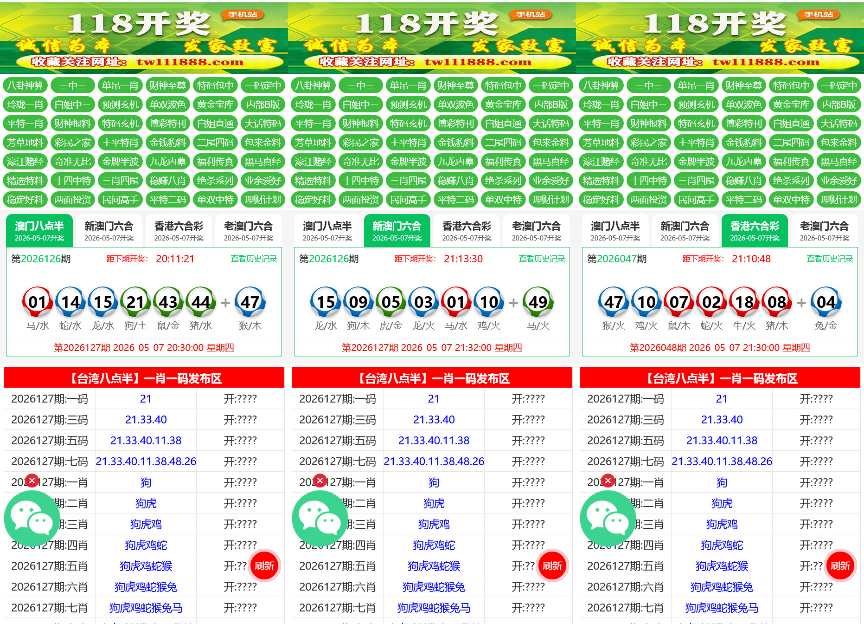Select lottery ball 02 labeled 蛇/火
The height and width of the screenshot is (624, 864).
[x=711, y=302]
